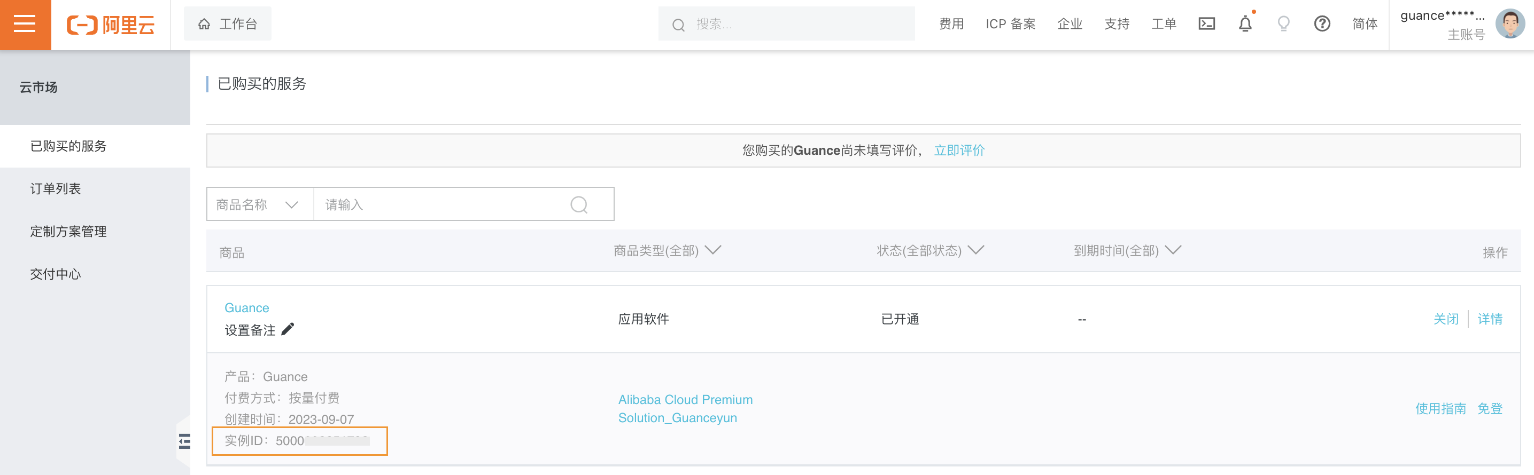Open the 费用 menu
The width and height of the screenshot is (1534, 475).
click(951, 24)
